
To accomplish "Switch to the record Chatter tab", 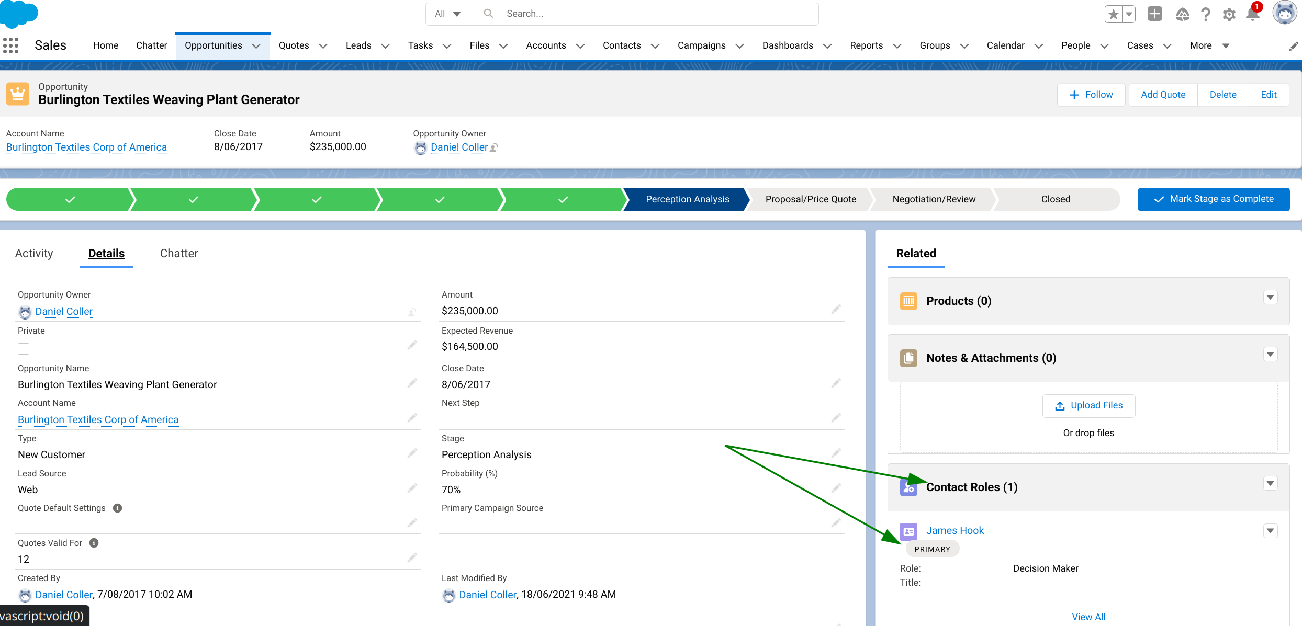I will pos(179,254).
